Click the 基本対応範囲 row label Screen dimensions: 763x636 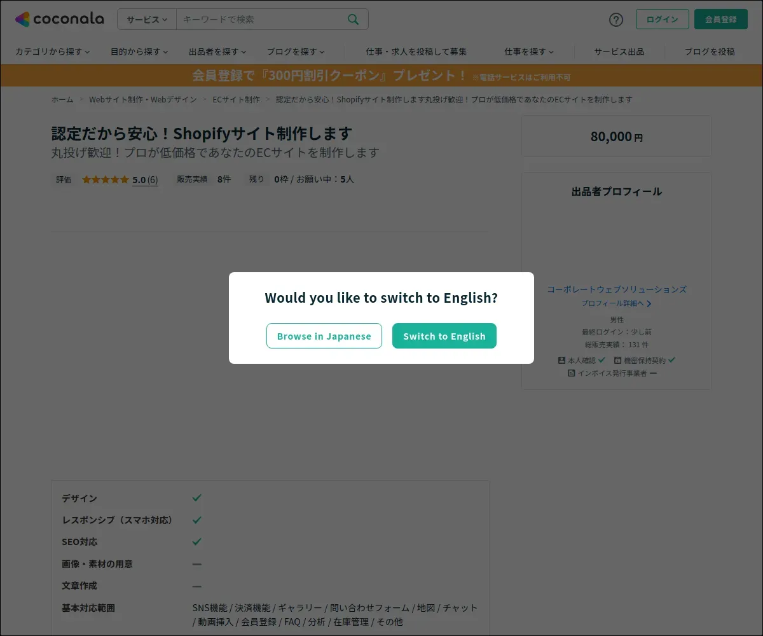[x=88, y=608]
